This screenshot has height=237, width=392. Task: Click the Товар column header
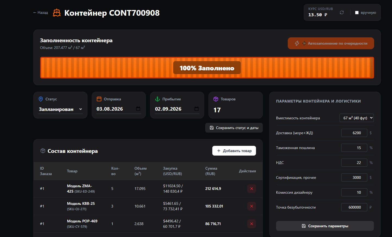click(72, 171)
